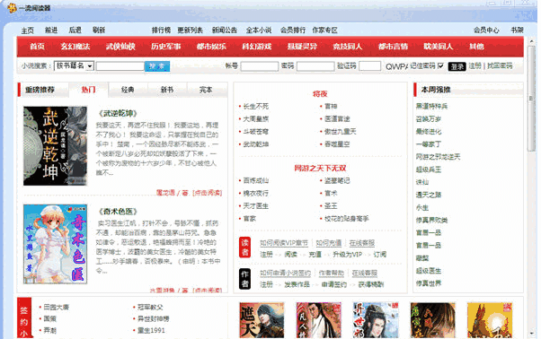This screenshot has height=339, width=541.
Task: Select the 玄幻魔法 category
Action: (x=75, y=47)
